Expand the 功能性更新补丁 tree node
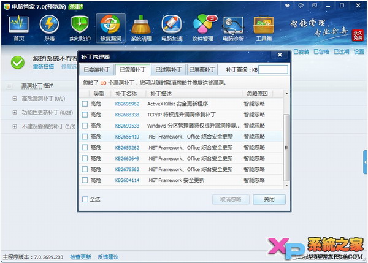This screenshot has height=263, width=368. [15, 113]
